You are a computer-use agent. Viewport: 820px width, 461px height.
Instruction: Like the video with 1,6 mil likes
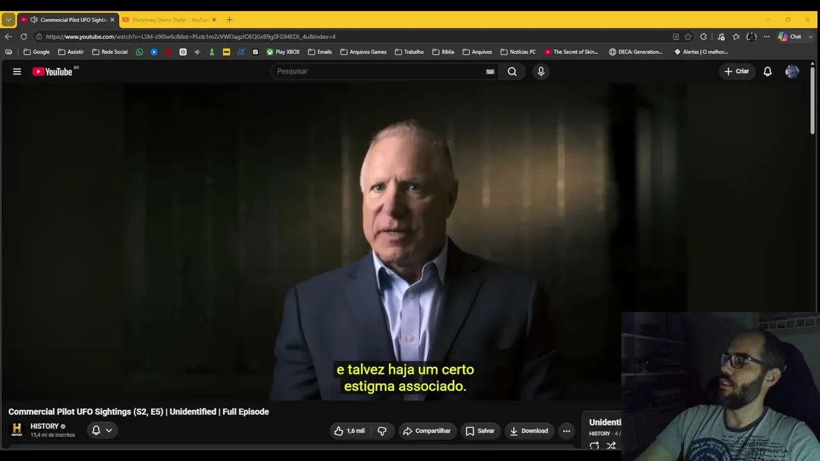coord(349,431)
